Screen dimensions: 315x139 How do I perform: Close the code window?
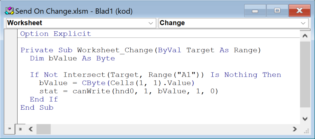tap(299, 11)
